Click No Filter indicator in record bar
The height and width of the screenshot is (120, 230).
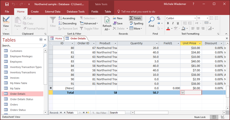pyautogui.click(x=100, y=113)
